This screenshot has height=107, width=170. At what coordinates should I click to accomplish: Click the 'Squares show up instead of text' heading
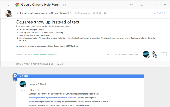click(48, 22)
